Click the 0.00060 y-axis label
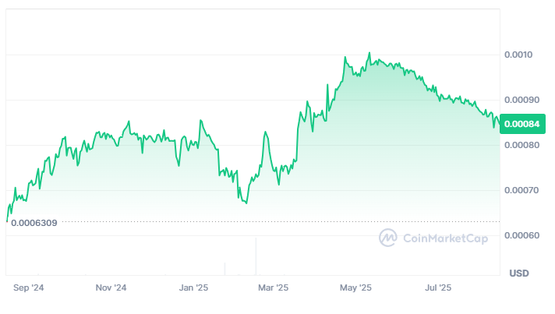Viewport: 555px width, 314px height. pos(521,235)
